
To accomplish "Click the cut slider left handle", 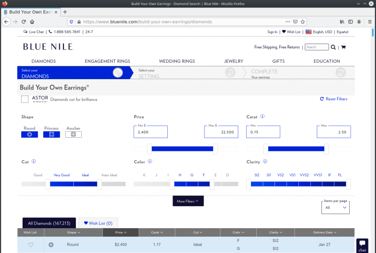I will click(x=48, y=184).
